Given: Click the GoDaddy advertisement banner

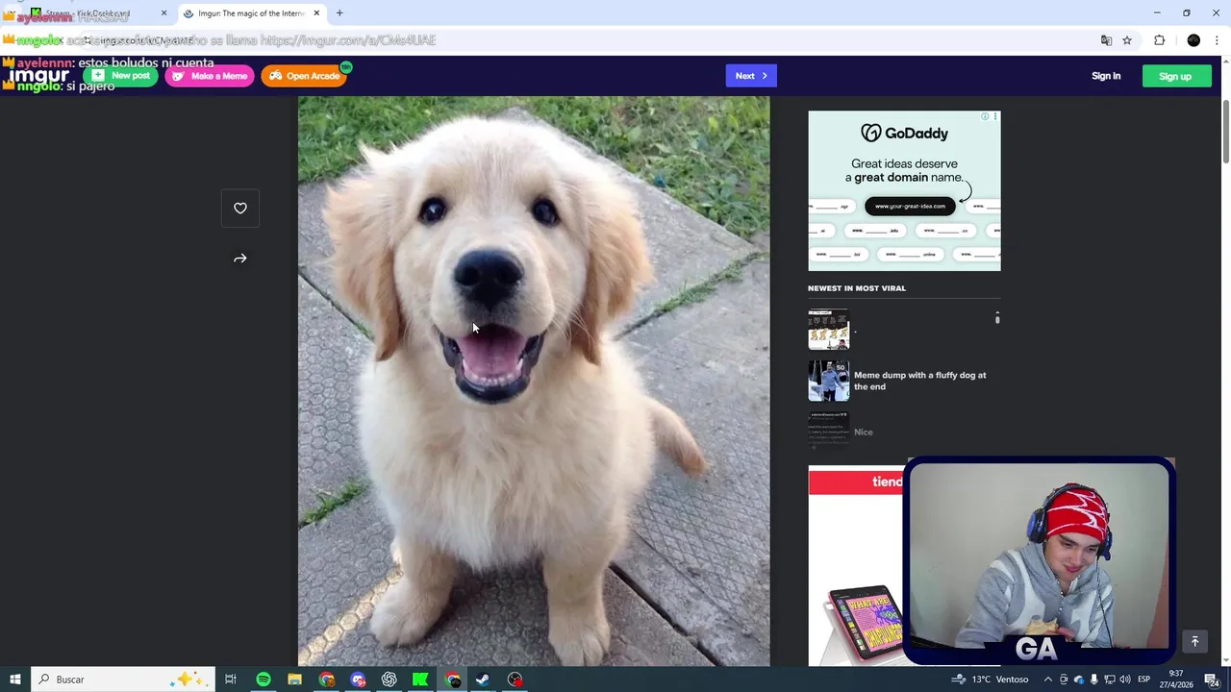Looking at the screenshot, I should click(x=904, y=190).
